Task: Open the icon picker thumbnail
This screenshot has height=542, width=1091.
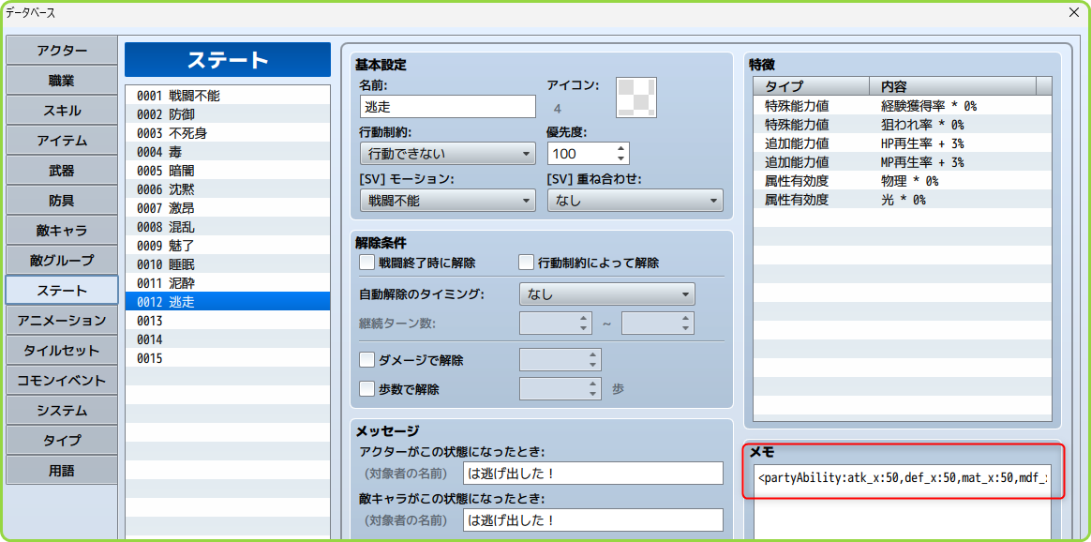Action: tap(636, 98)
